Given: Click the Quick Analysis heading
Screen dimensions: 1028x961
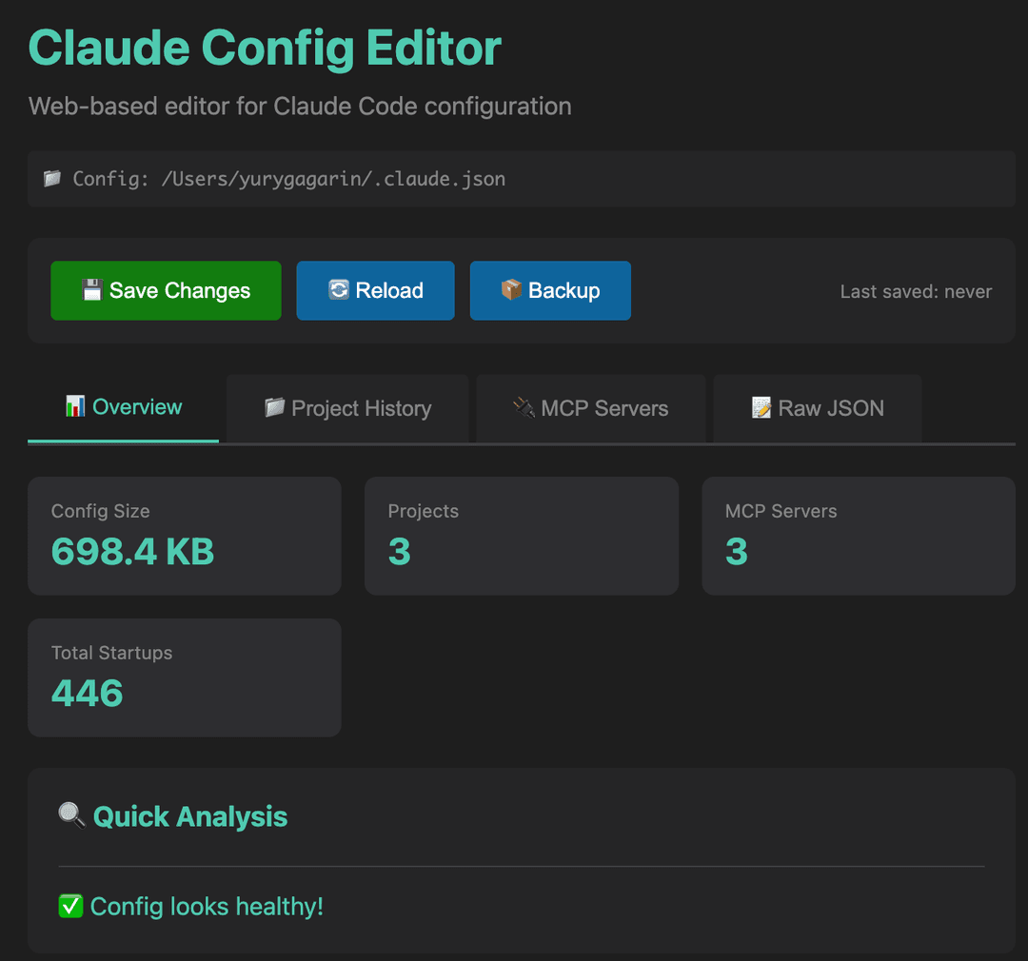Looking at the screenshot, I should pyautogui.click(x=190, y=816).
